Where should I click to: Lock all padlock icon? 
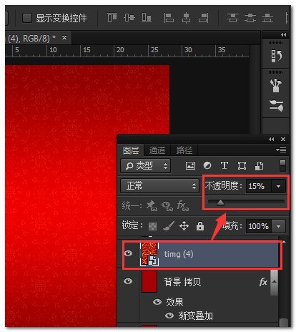tap(200, 225)
